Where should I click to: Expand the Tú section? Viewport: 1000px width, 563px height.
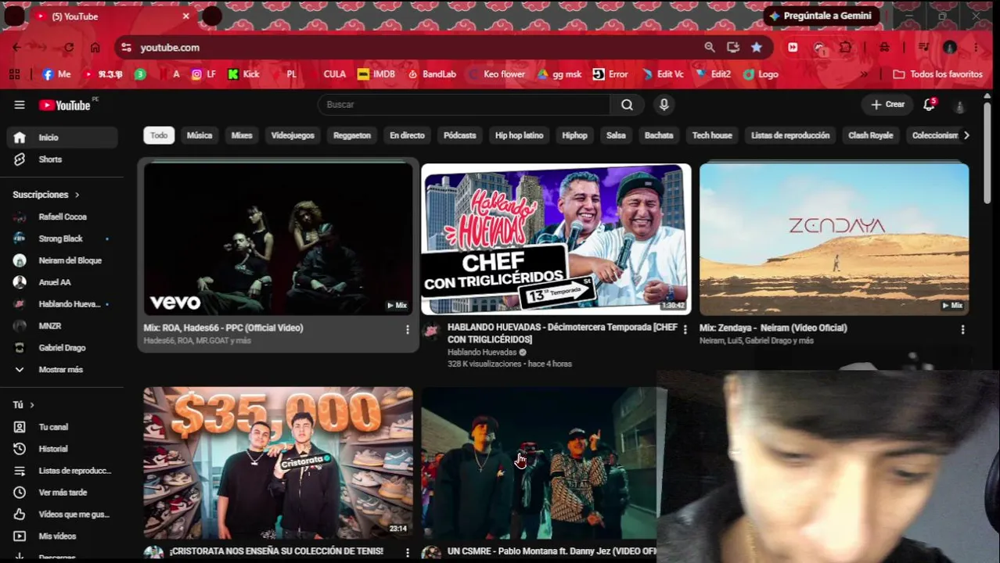(x=23, y=405)
